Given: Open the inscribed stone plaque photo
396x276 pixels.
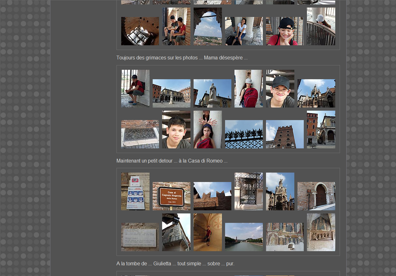Looking at the screenshot, I should 140,237.
